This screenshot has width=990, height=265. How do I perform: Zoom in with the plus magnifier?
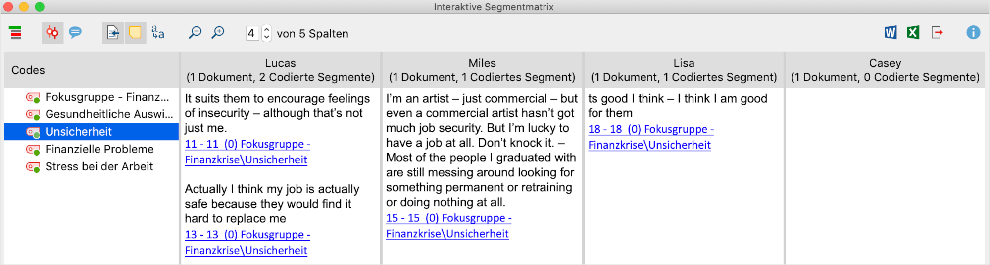point(218,33)
